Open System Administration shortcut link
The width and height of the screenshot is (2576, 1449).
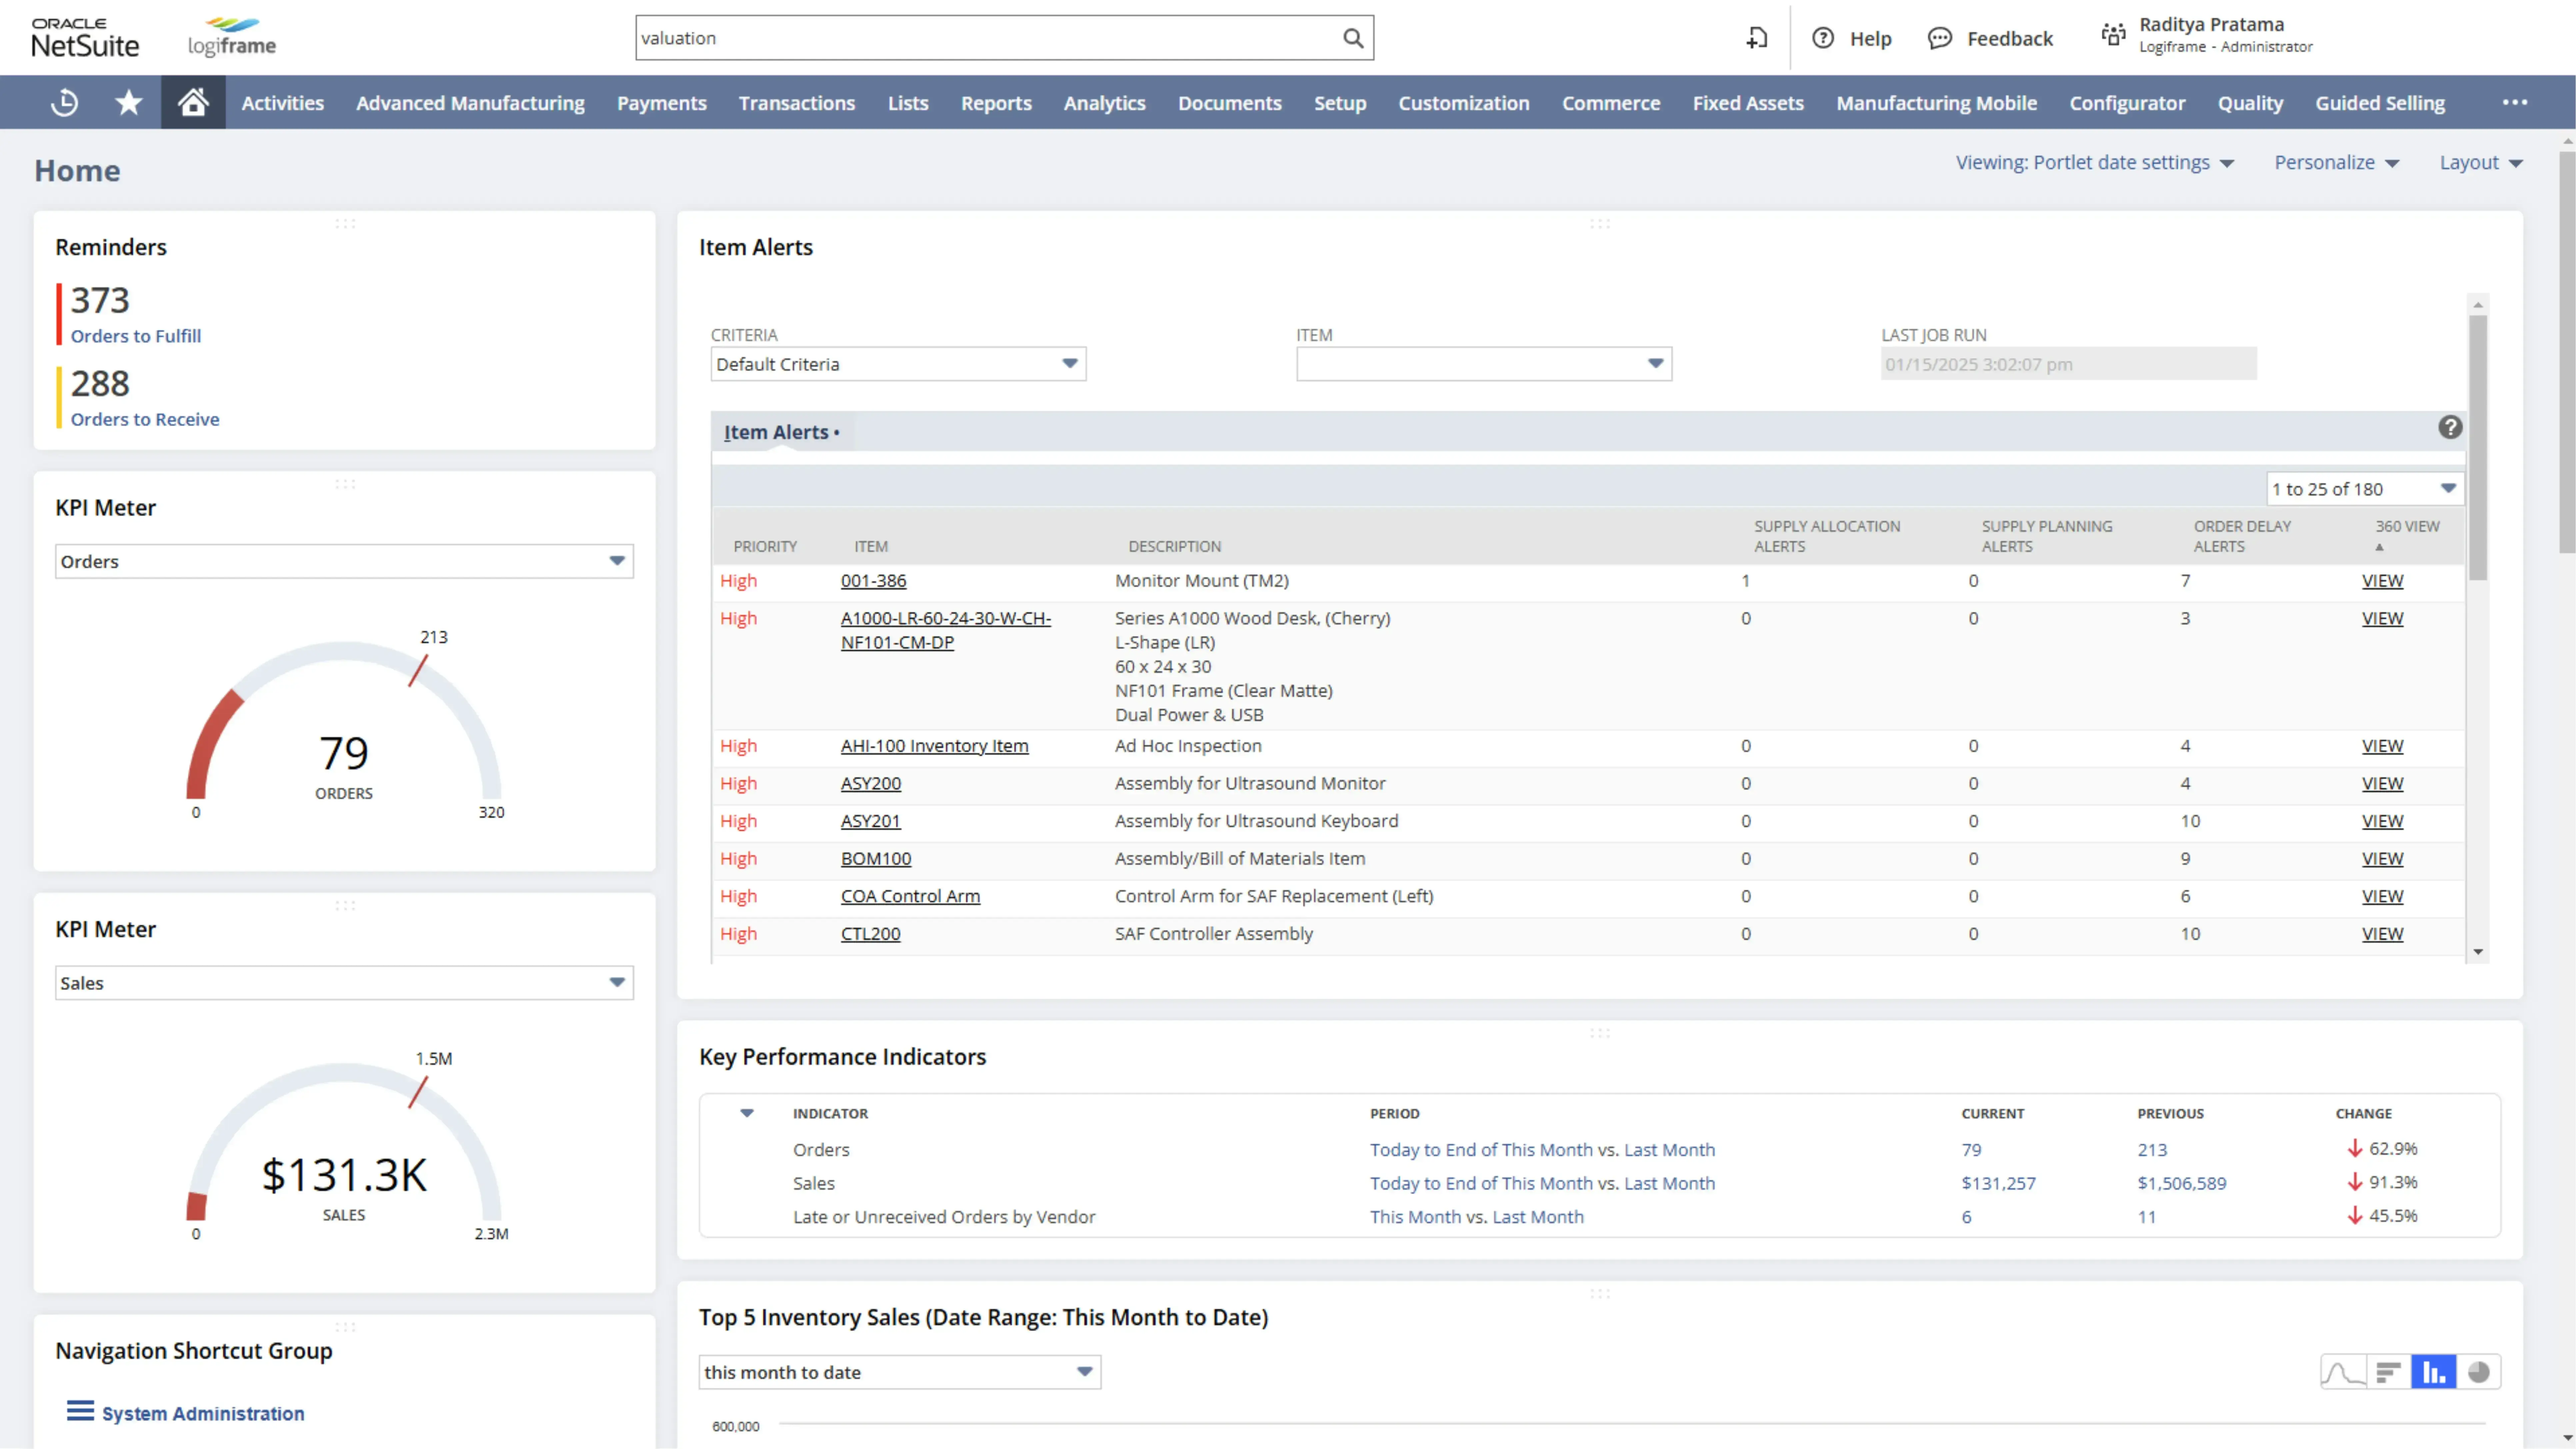coord(203,1413)
